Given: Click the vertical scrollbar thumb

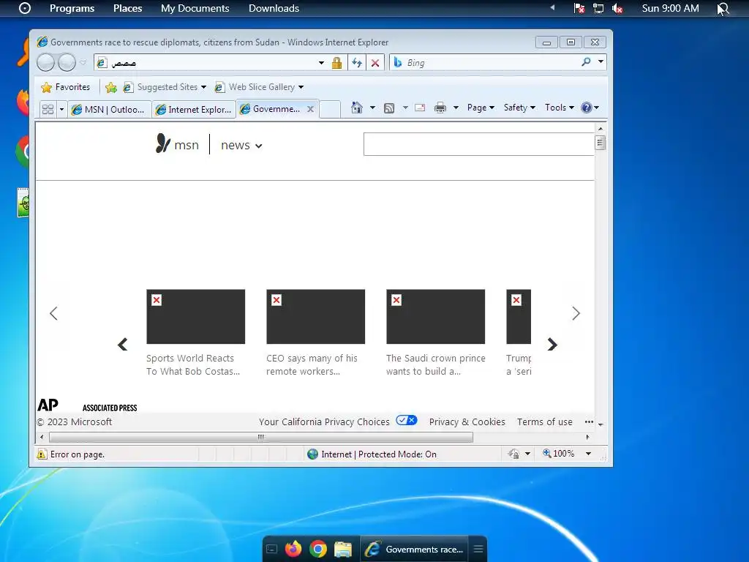Looking at the screenshot, I should [601, 143].
